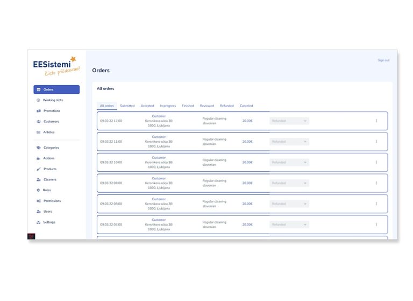The width and height of the screenshot is (413, 301).
Task: Go to the Users label
Action: click(x=48, y=212)
